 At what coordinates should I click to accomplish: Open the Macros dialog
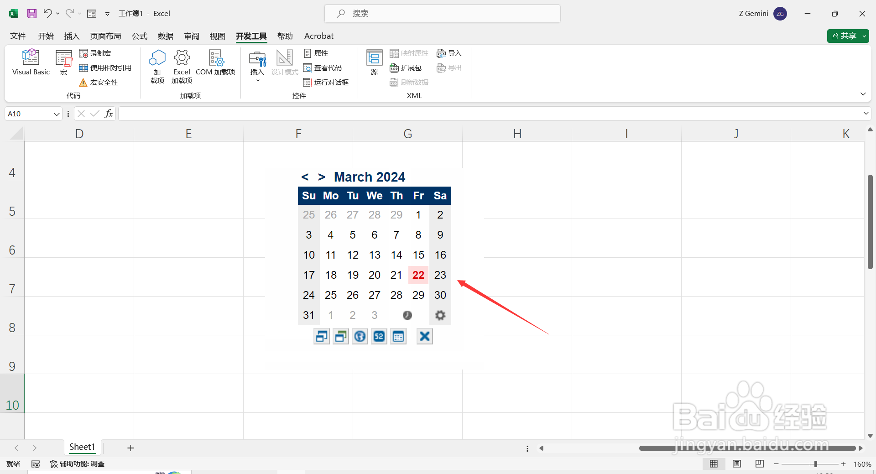click(x=64, y=62)
